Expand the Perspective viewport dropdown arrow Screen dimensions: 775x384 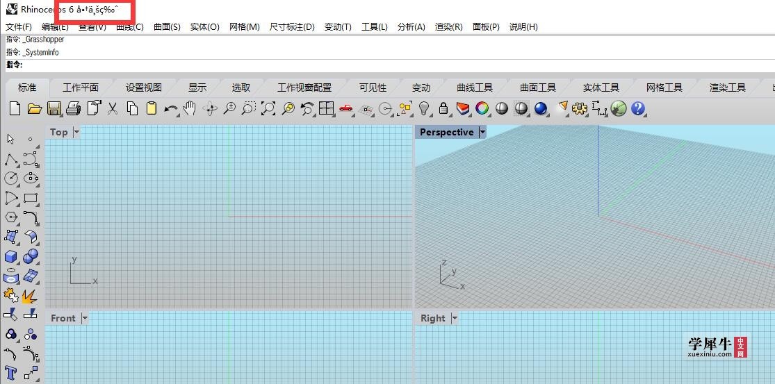pyautogui.click(x=482, y=132)
